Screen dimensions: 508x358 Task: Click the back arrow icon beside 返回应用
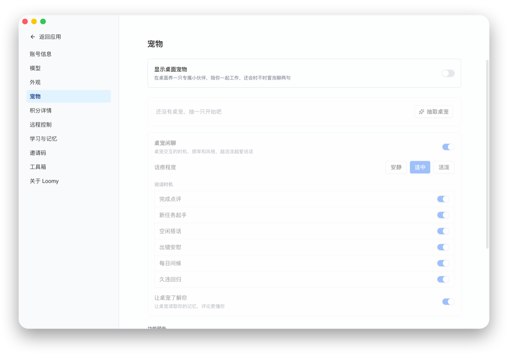pos(33,37)
